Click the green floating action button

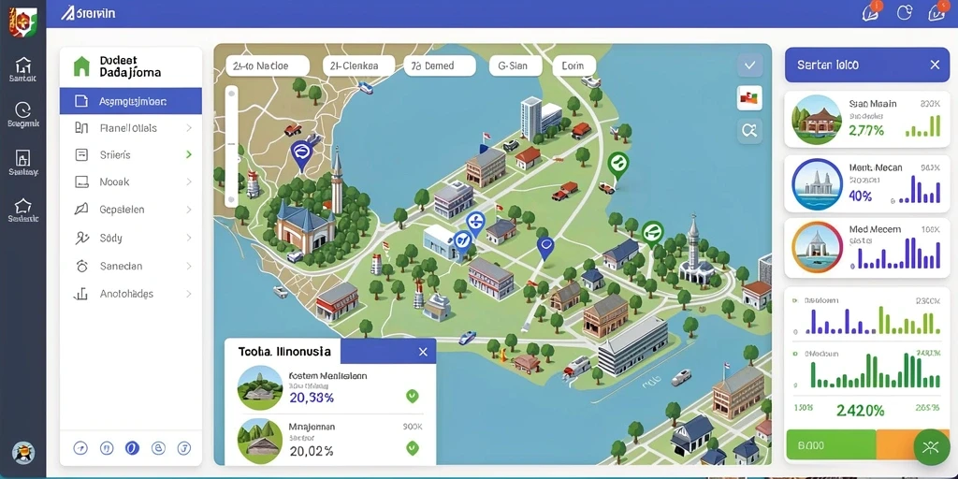[x=931, y=448]
